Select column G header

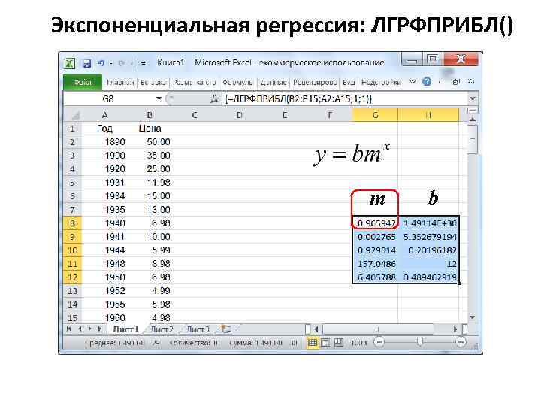375,115
